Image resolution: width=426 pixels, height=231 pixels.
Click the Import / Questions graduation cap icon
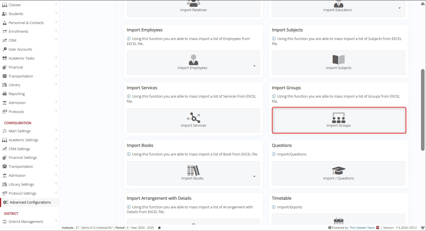338,170
